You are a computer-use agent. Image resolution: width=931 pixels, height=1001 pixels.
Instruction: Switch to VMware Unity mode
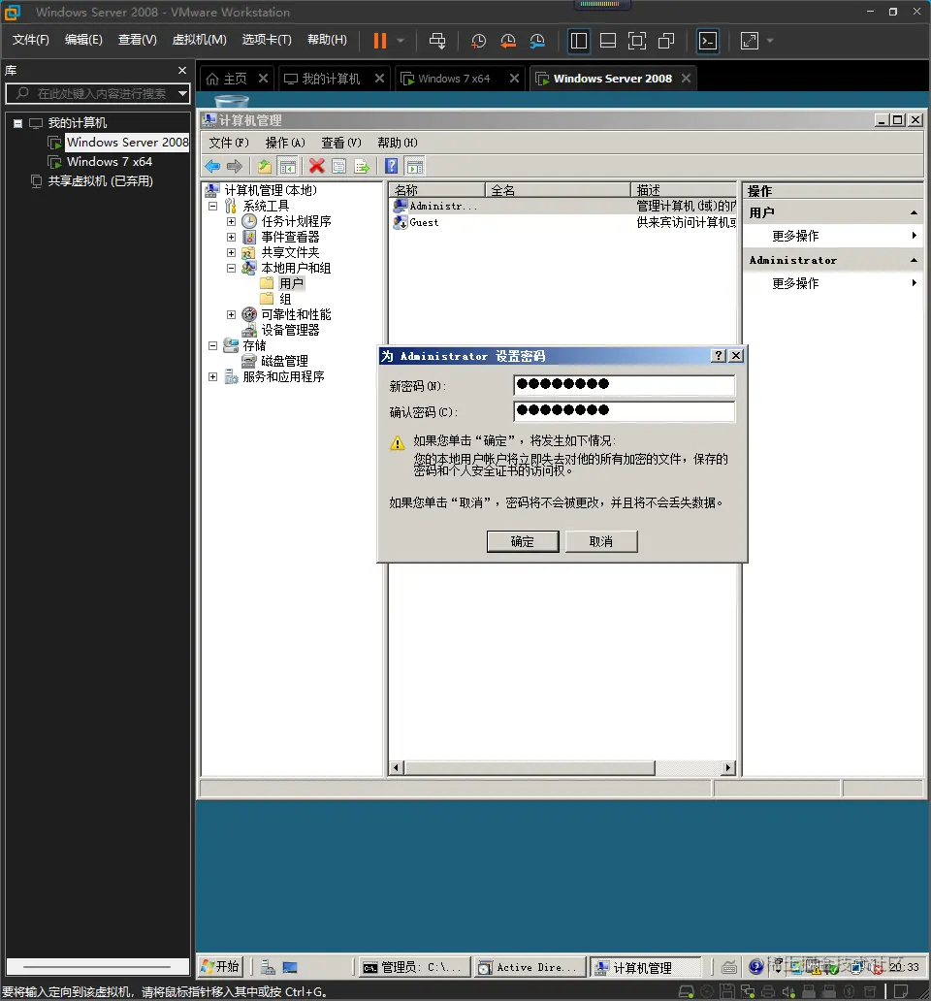pos(666,41)
